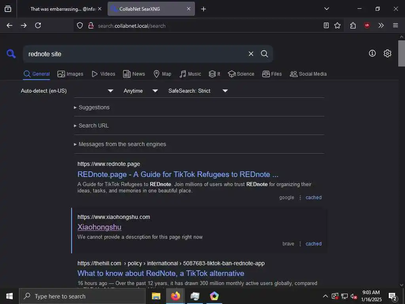Open What to know about RedNote link
This screenshot has height=304, width=405.
(161, 273)
